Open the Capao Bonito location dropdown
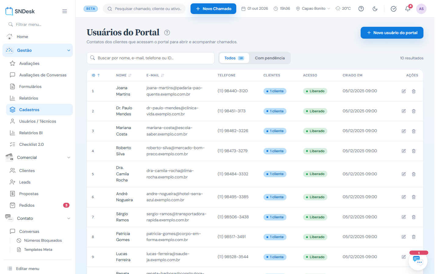The image size is (439, 274). [x=313, y=9]
